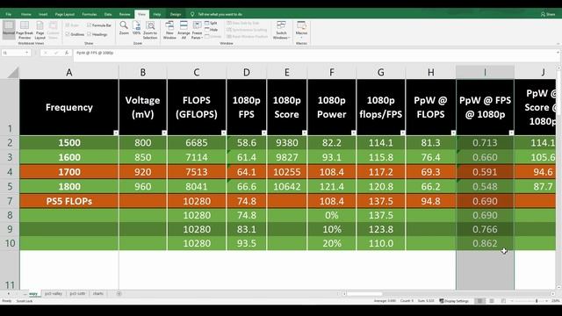The height and width of the screenshot is (316, 562).
Task: Open PpW @ FLOPS filter dropdown
Action: point(453,133)
